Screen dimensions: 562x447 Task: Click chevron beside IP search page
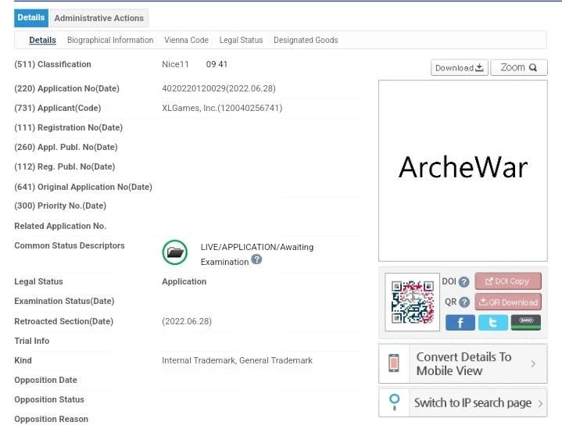pos(540,403)
